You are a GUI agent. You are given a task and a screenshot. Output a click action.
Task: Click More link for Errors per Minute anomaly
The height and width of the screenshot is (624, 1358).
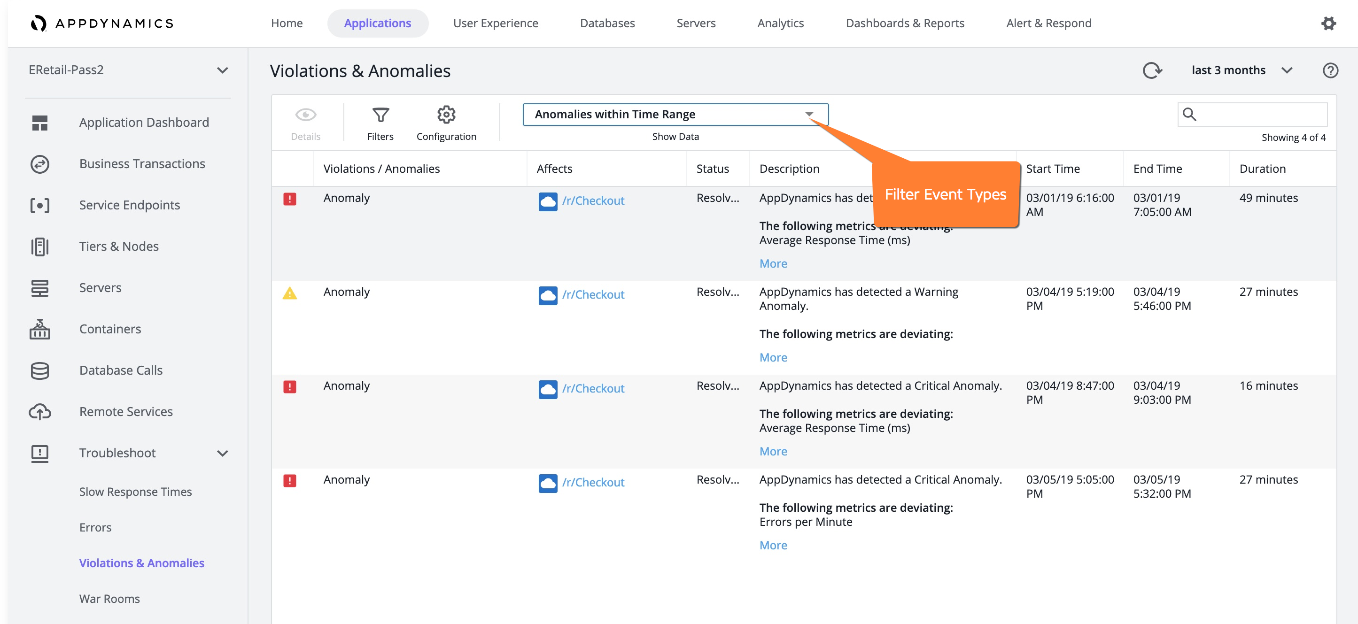click(773, 545)
